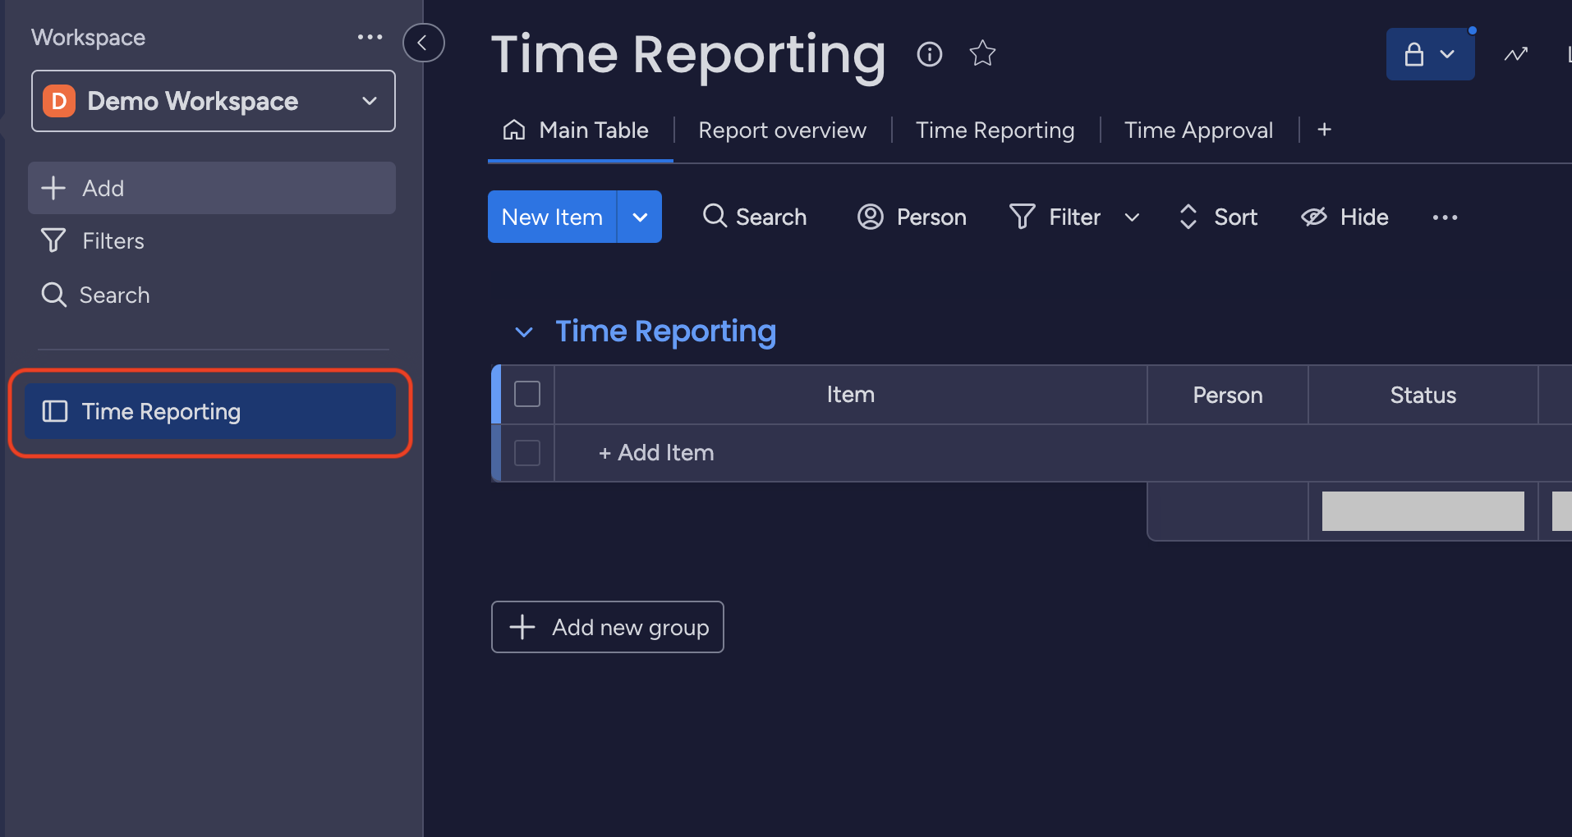Click Add new group button
The image size is (1572, 837).
607,627
